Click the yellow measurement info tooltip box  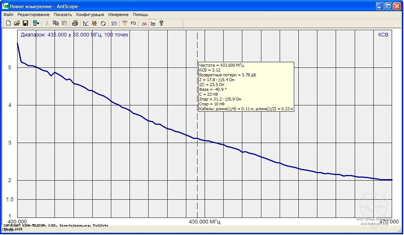246,87
